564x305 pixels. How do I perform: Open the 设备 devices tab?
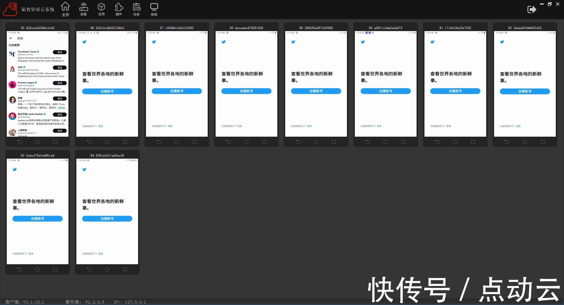[83, 9]
